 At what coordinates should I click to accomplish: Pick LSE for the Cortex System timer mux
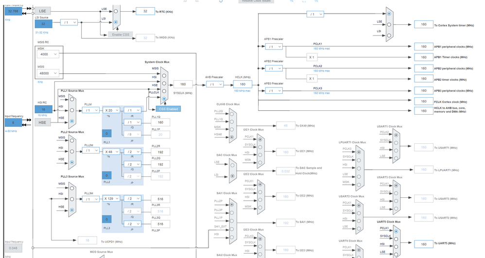pyautogui.click(x=389, y=24)
